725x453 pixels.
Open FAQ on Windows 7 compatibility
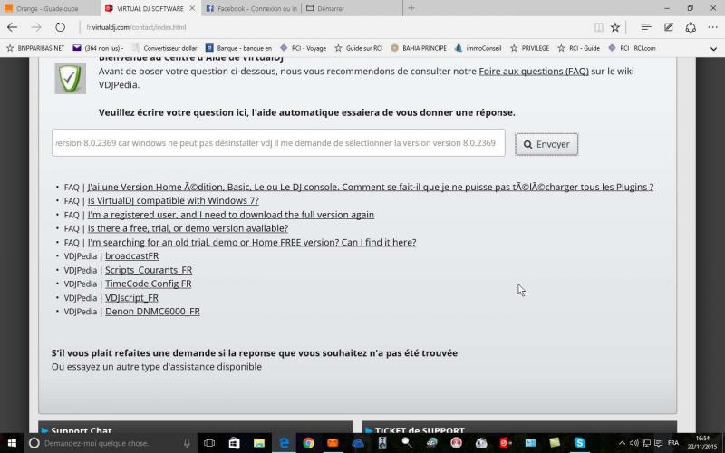pyautogui.click(x=173, y=200)
